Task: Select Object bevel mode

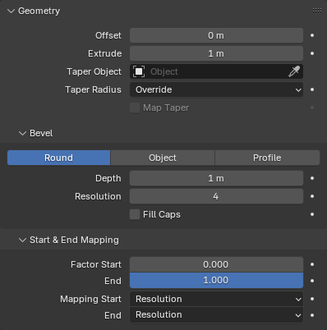Action: pyautogui.click(x=163, y=158)
